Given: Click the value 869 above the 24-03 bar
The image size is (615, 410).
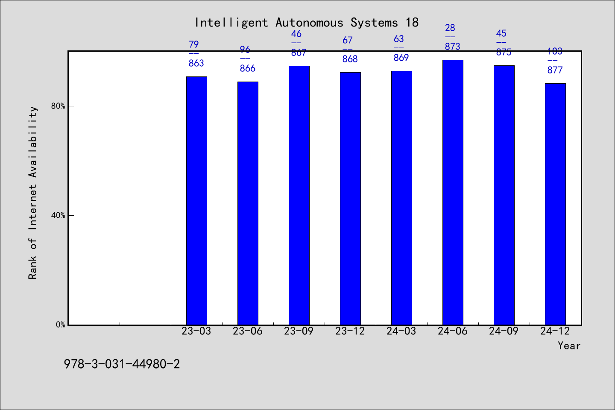Looking at the screenshot, I should [x=401, y=58].
